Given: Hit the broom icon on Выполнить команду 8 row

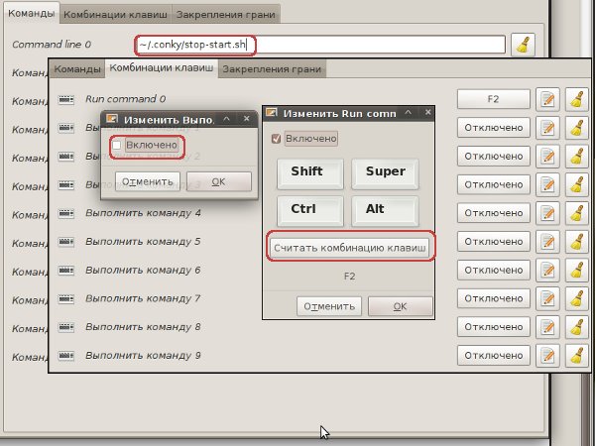Looking at the screenshot, I should pos(577,327).
